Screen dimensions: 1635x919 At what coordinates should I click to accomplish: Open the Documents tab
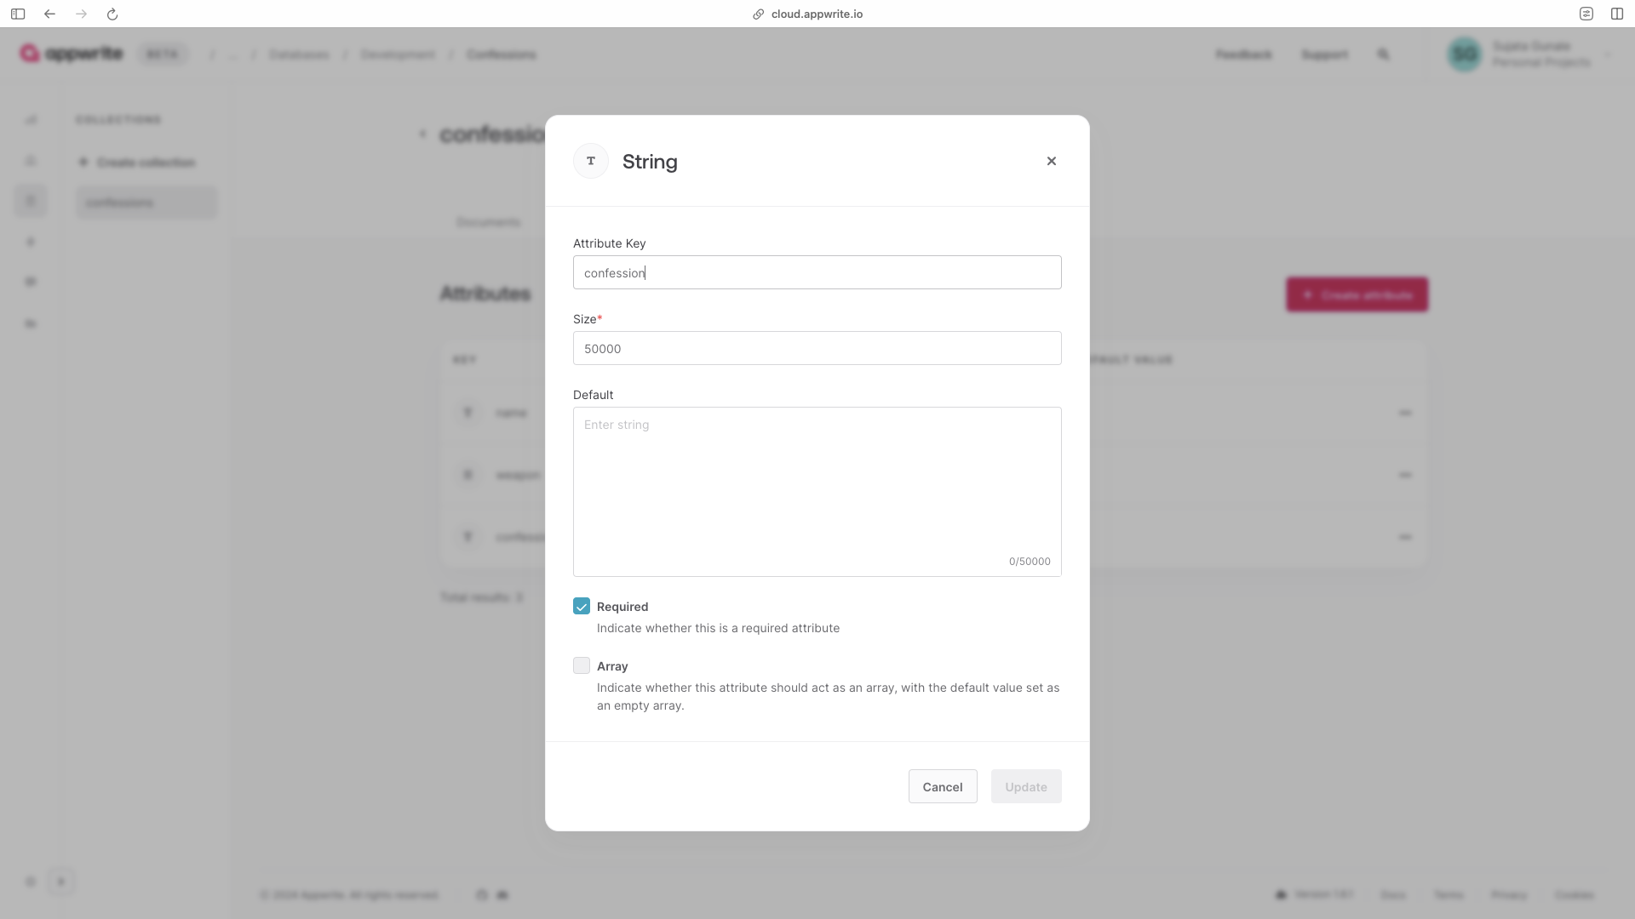pyautogui.click(x=488, y=222)
